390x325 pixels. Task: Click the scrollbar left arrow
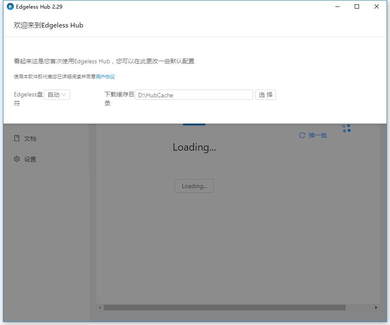100,308
